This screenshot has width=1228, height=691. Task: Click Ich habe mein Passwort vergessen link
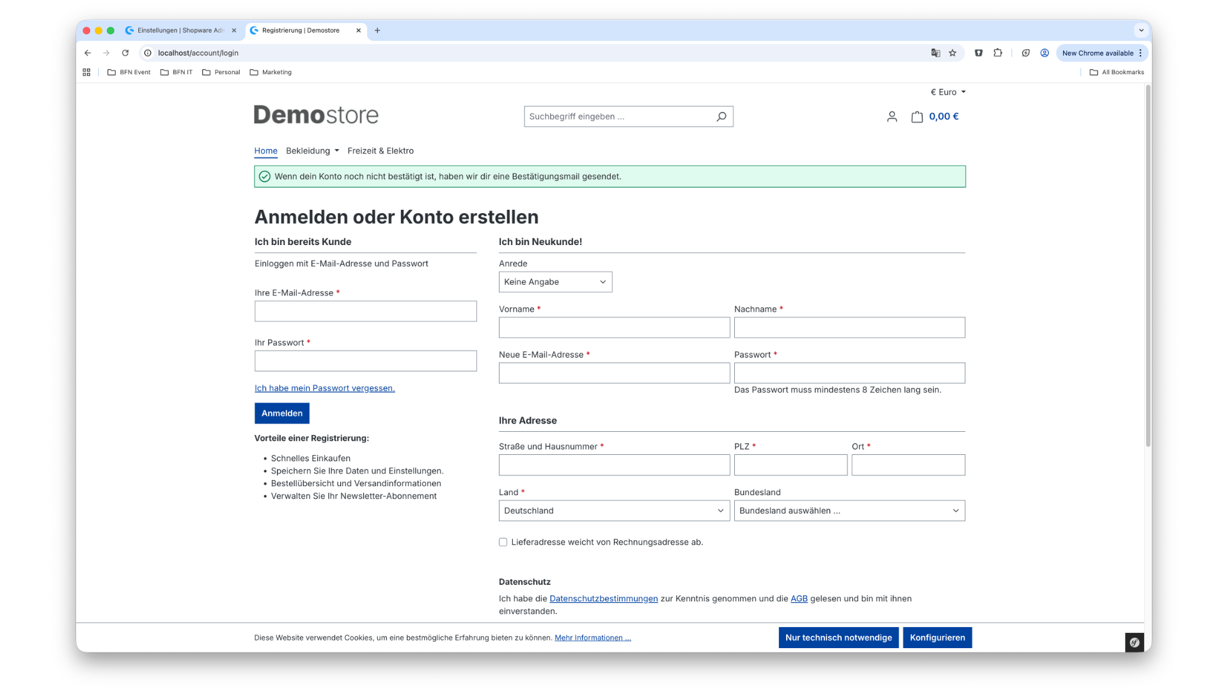tap(325, 388)
